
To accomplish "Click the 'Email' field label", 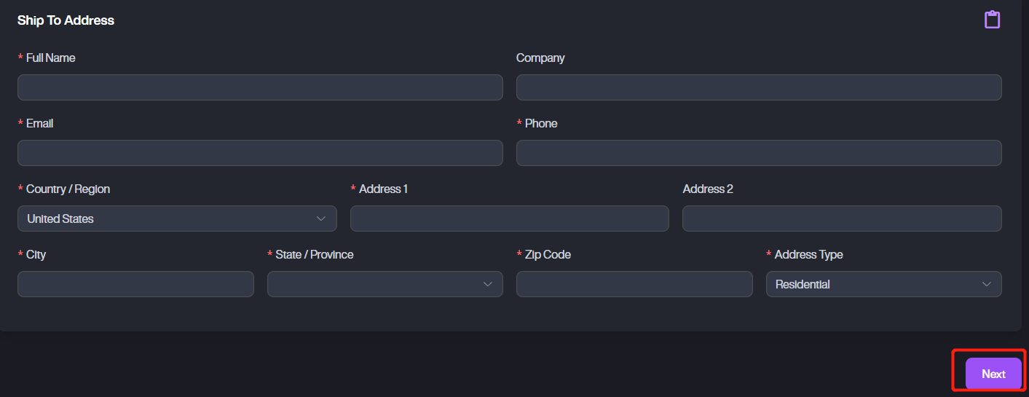I will [39, 123].
